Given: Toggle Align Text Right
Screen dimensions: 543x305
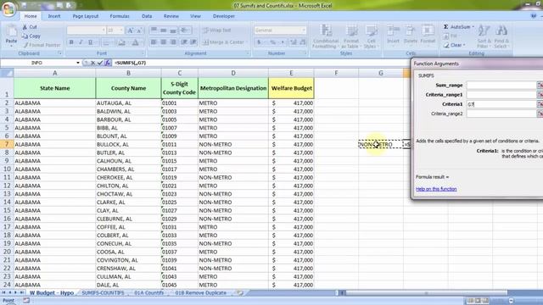Looking at the screenshot, I should pos(173,42).
